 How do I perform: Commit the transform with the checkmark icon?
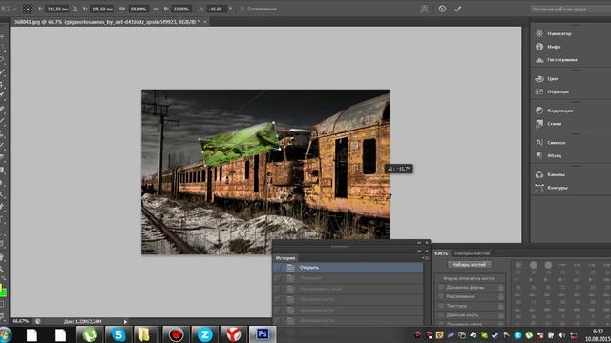click(458, 9)
